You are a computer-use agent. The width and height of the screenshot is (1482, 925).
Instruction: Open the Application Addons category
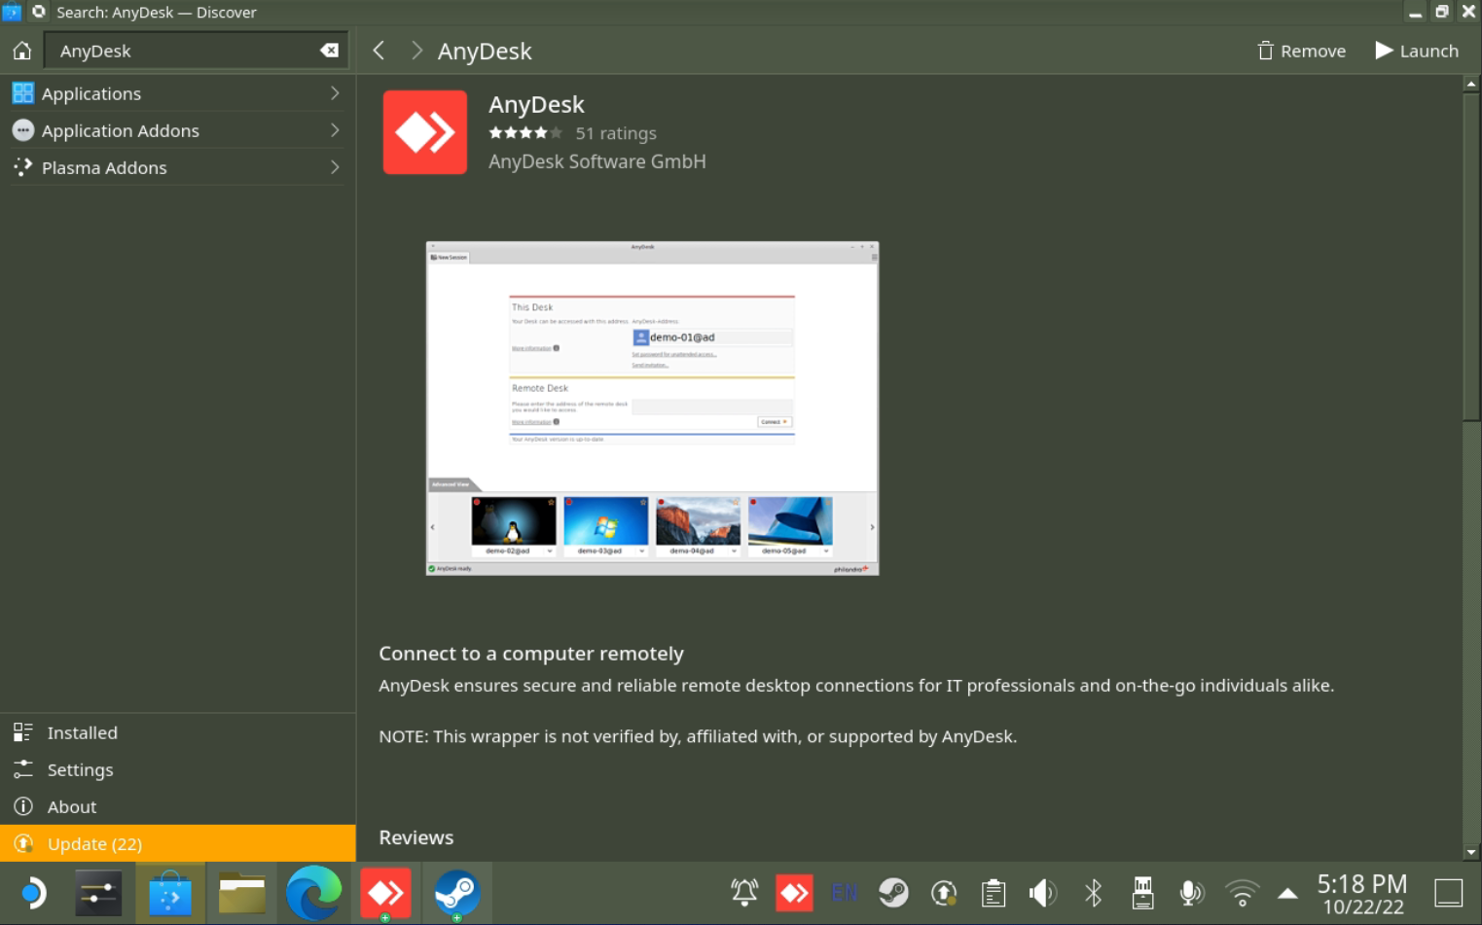pos(178,130)
